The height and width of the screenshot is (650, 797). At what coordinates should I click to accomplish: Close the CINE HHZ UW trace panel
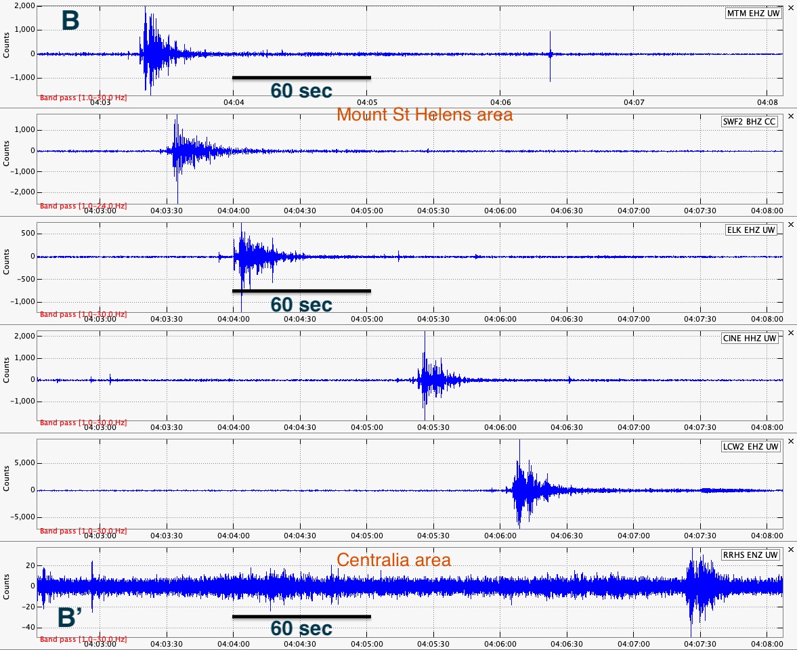pos(790,332)
